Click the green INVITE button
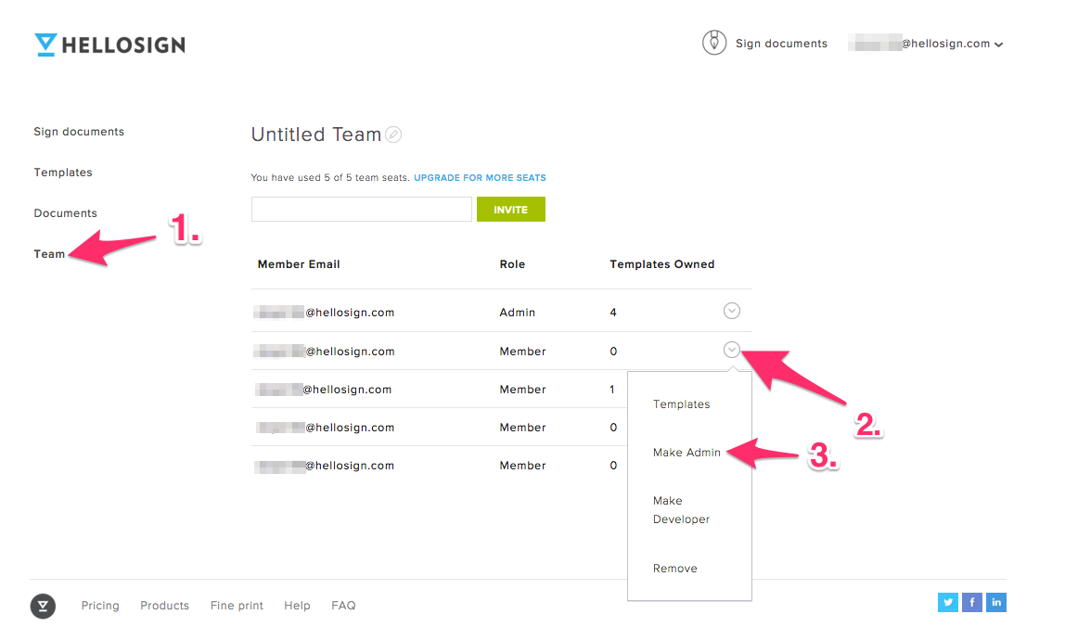The width and height of the screenshot is (1065, 640). pyautogui.click(x=511, y=210)
